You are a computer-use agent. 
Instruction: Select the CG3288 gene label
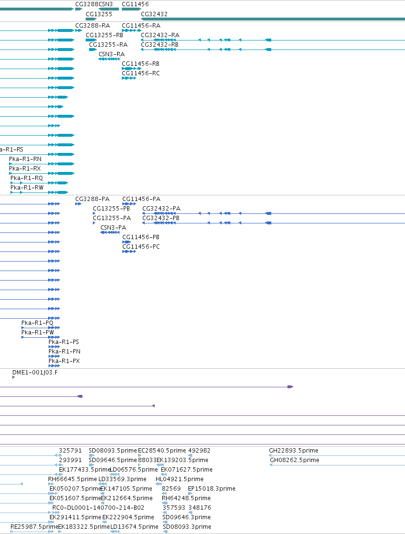pyautogui.click(x=87, y=4)
